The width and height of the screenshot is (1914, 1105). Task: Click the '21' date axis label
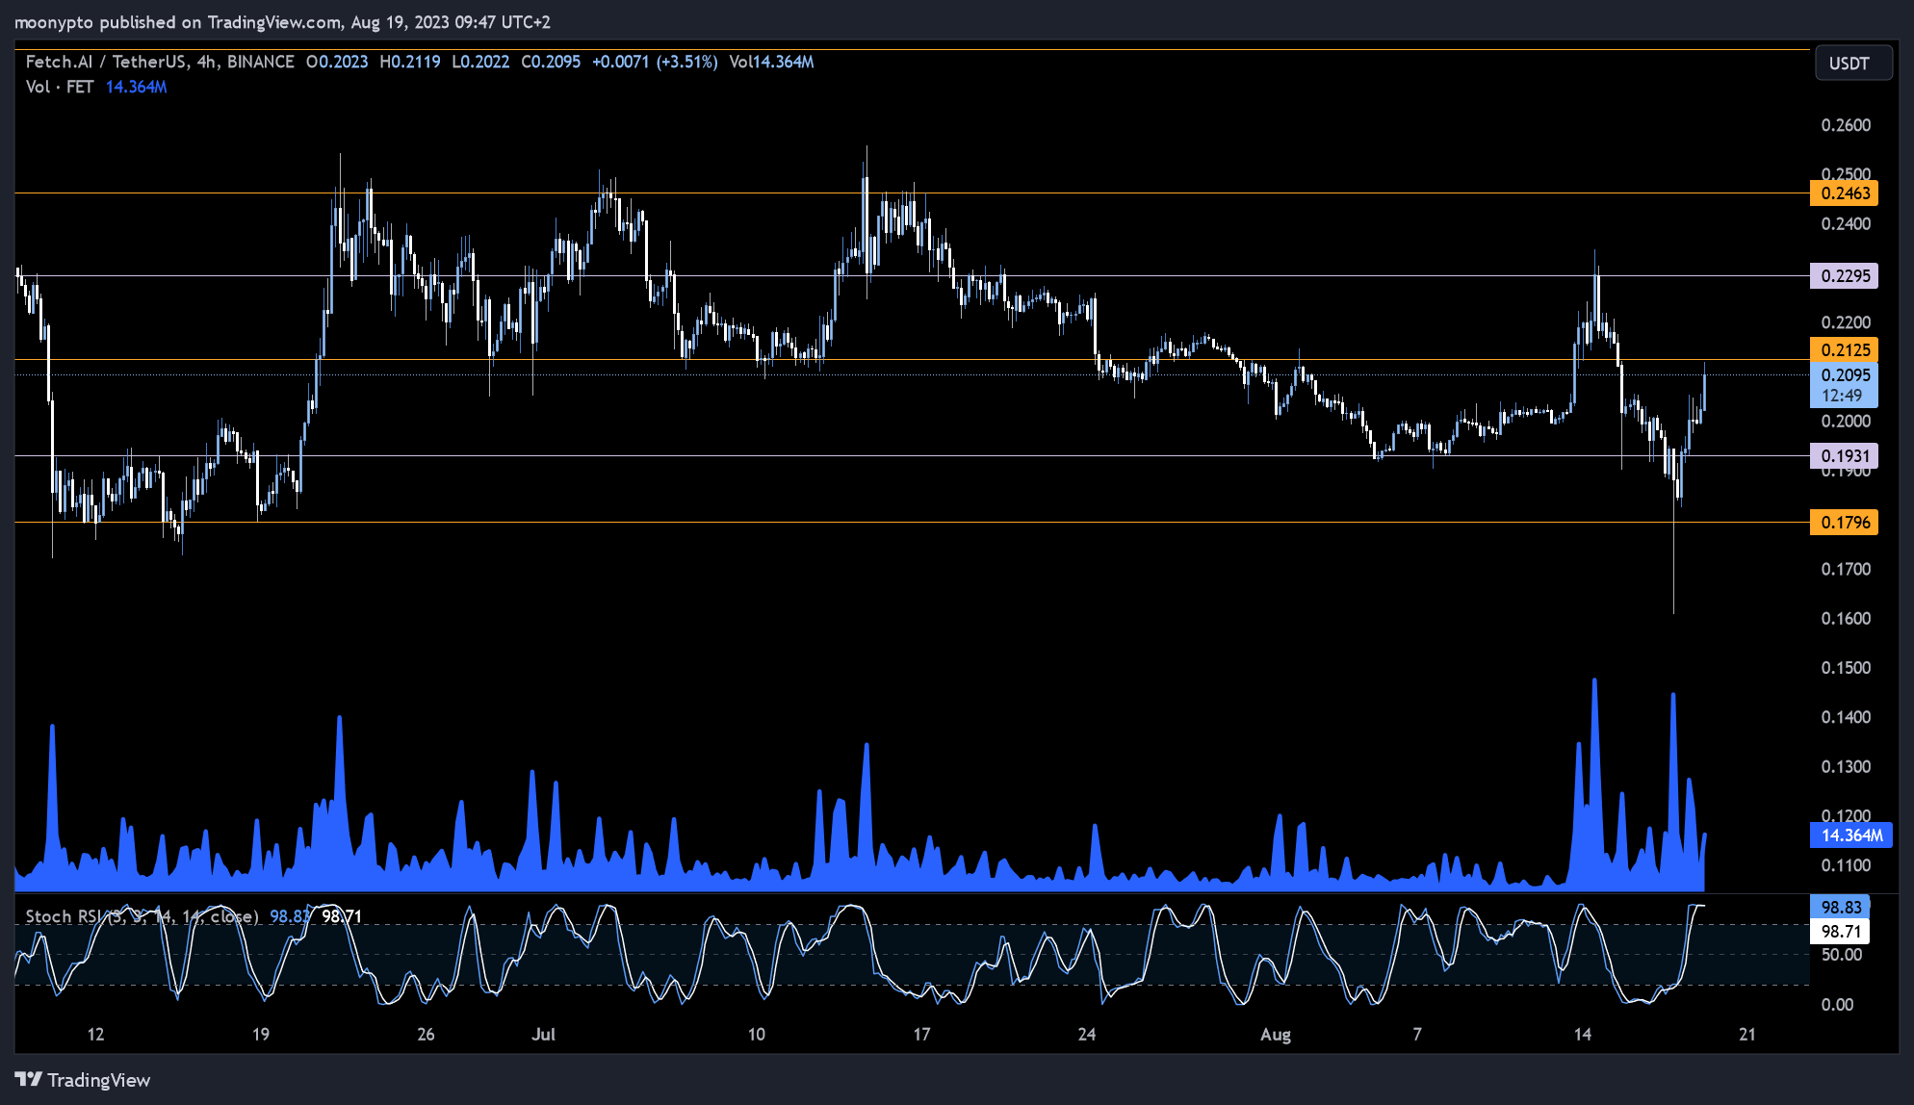[1747, 1035]
